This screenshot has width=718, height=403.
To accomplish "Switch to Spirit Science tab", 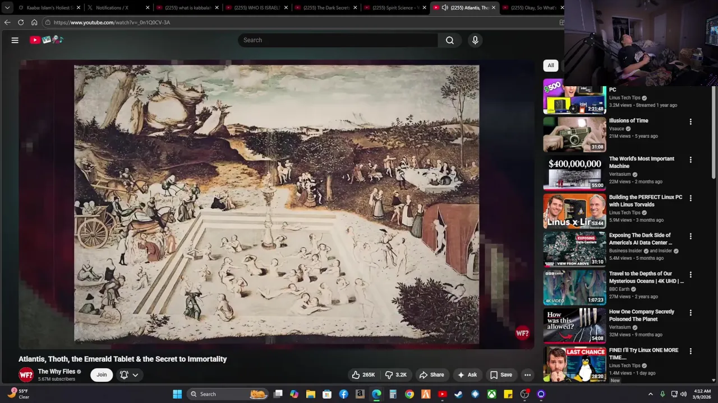I will click(394, 8).
